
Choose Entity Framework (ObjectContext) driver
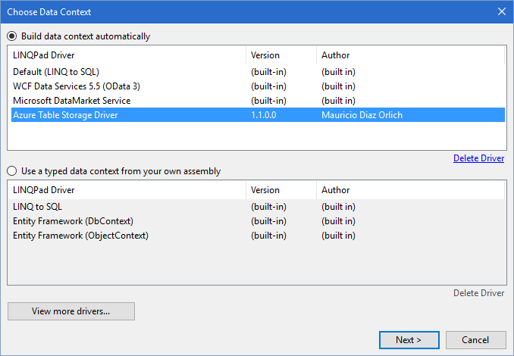80,236
